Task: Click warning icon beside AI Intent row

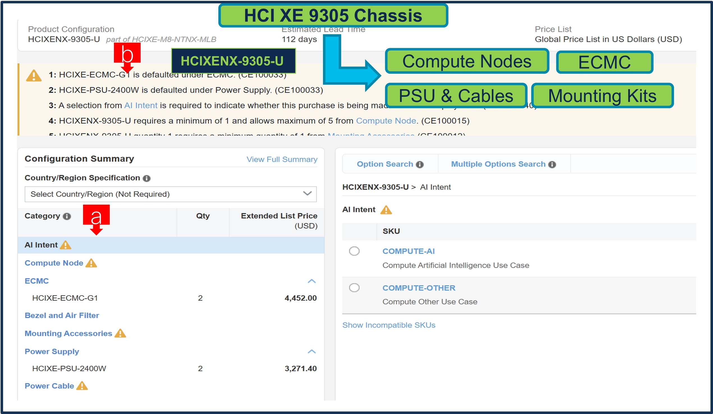Action: (x=66, y=245)
